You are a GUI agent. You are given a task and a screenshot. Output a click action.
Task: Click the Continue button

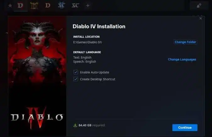coord(185,128)
